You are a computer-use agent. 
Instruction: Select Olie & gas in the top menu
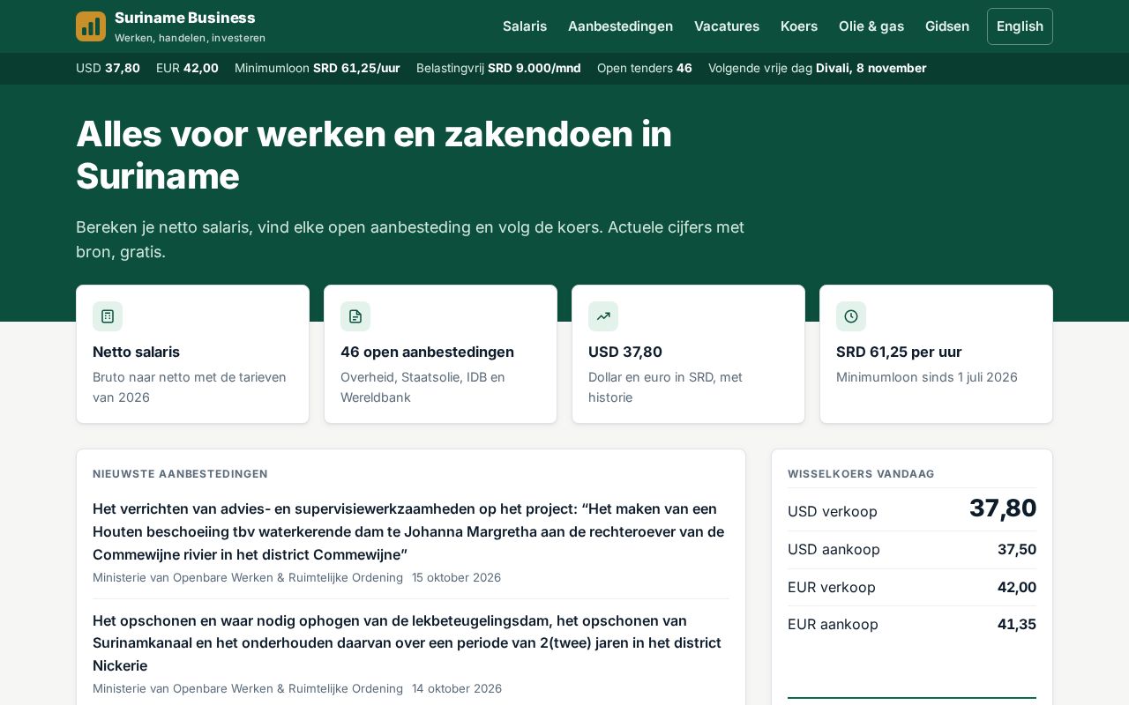[871, 26]
